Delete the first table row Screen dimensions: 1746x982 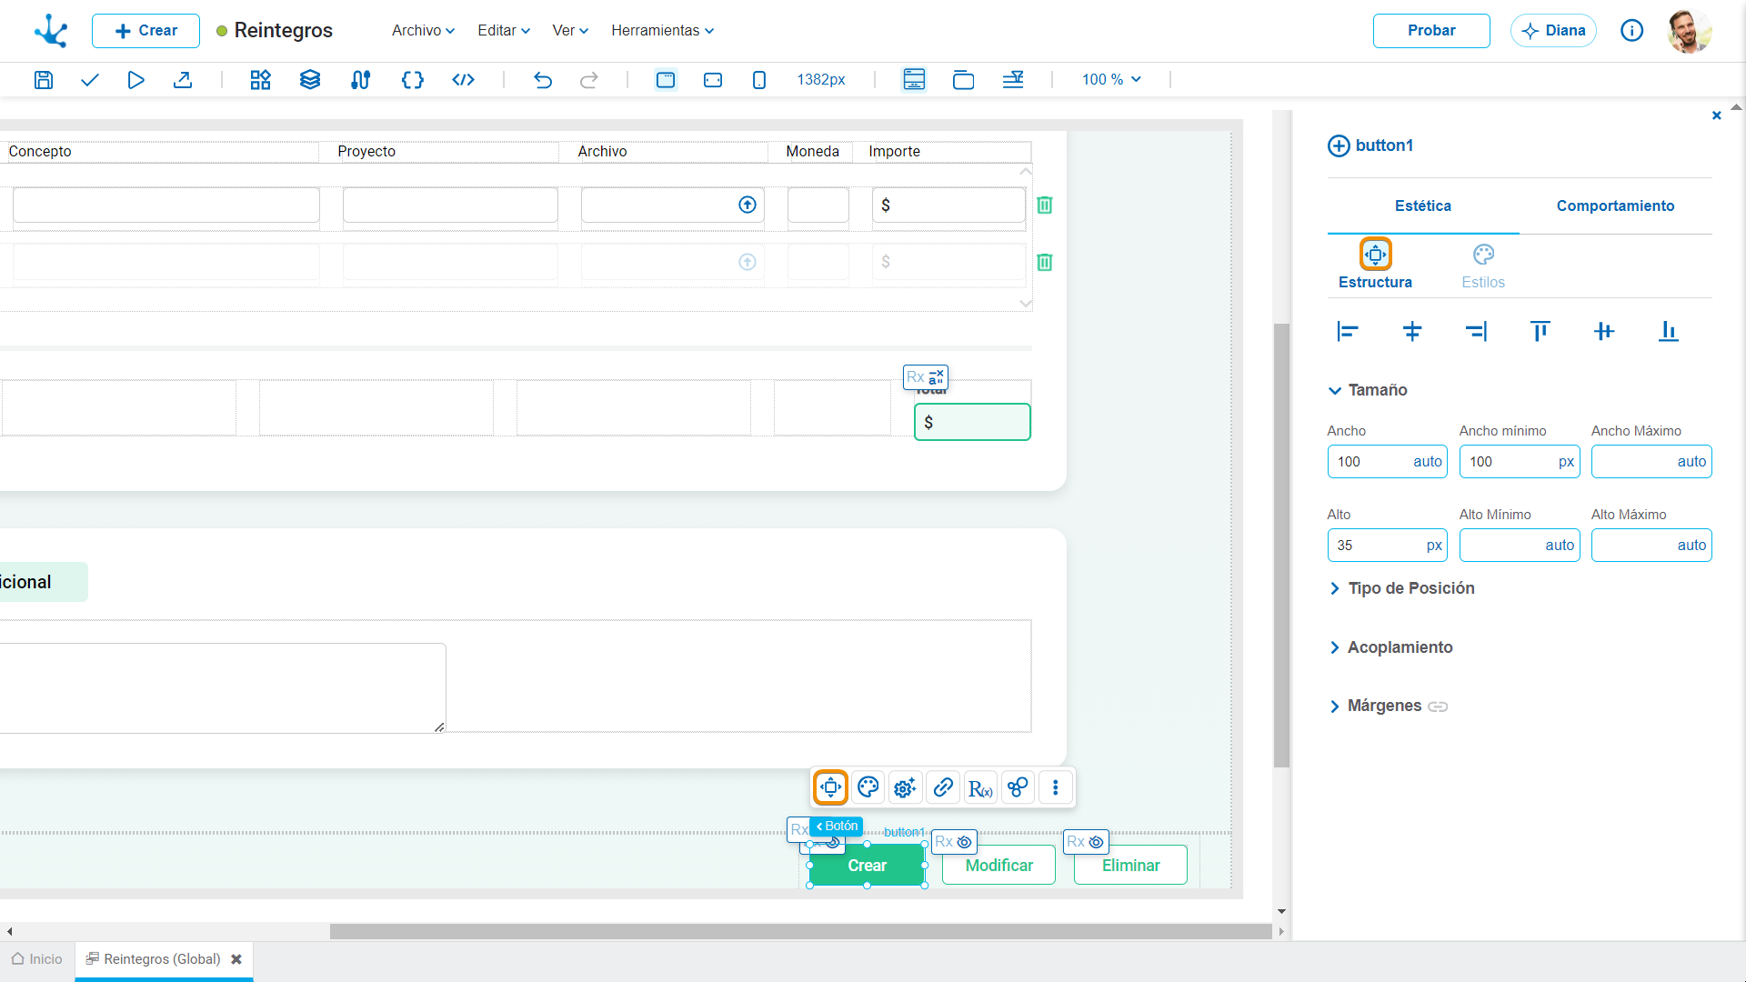[1045, 205]
